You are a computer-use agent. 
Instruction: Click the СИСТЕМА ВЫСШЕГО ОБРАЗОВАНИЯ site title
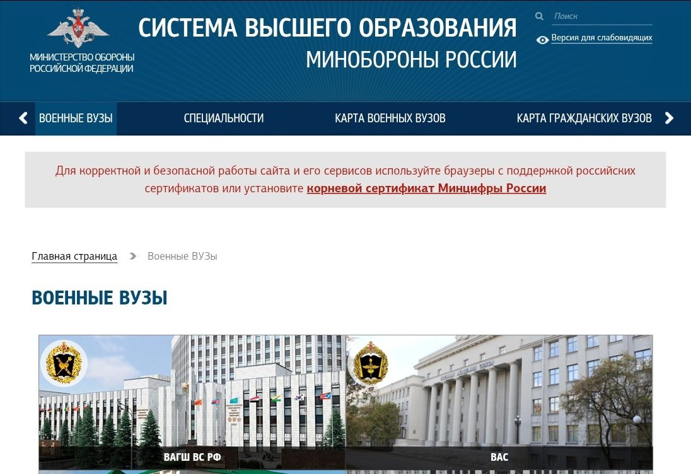(x=327, y=28)
